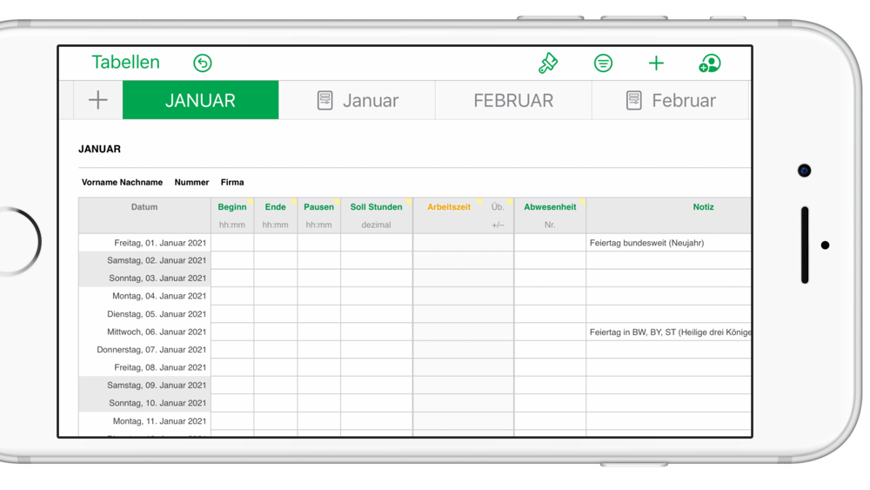Select date cell Mittwoch, 06. Januar 2021

click(144, 332)
